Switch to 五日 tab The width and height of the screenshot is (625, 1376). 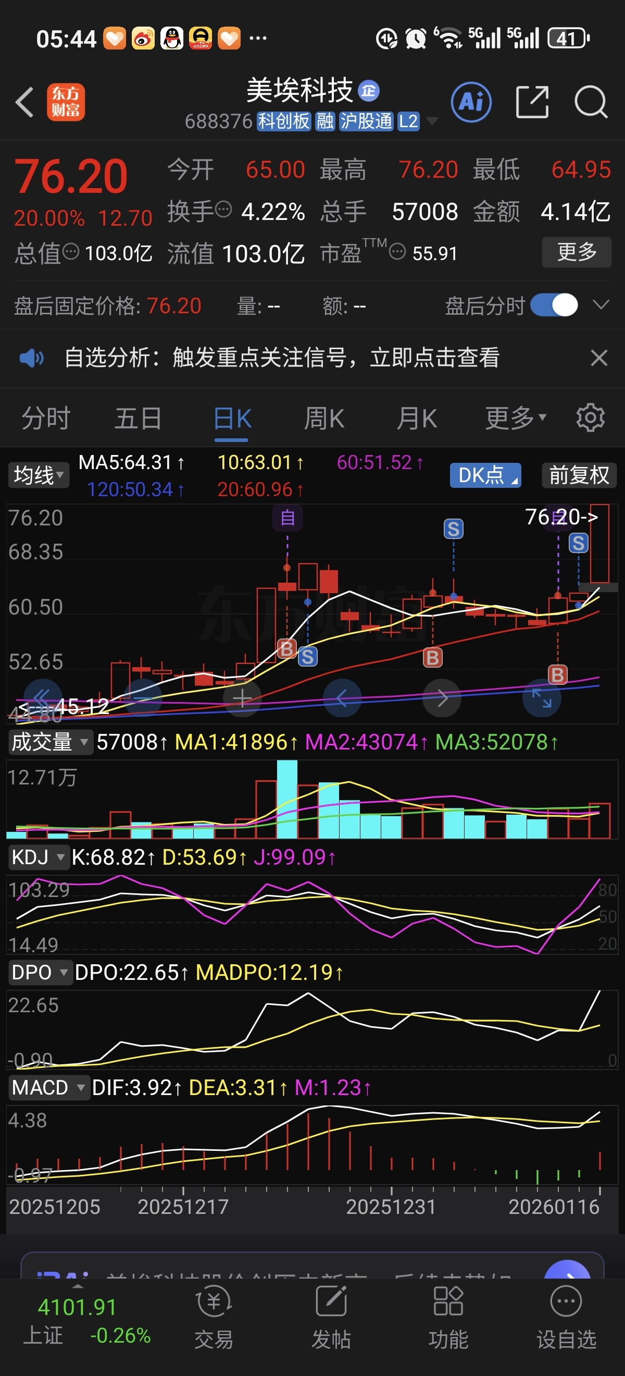(138, 417)
